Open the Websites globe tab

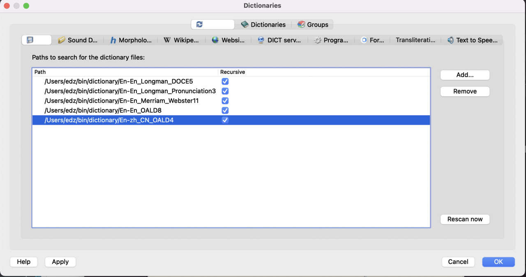tap(228, 40)
